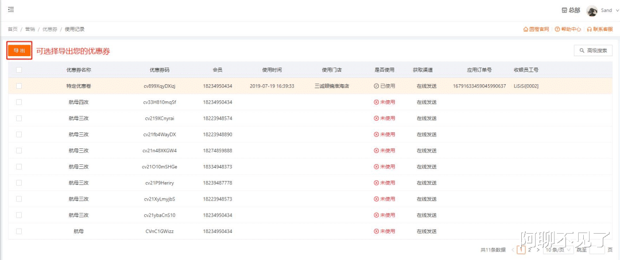Click the 使用门店 column header
This screenshot has width=620, height=260.
tap(331, 70)
